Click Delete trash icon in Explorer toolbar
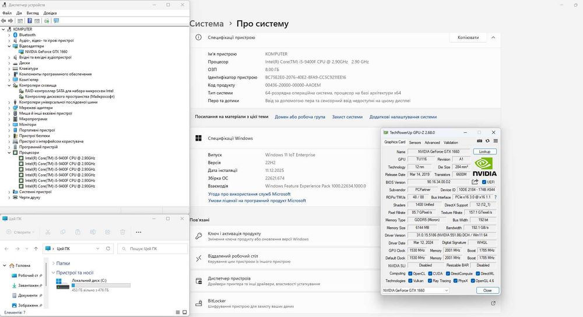 click(122, 232)
